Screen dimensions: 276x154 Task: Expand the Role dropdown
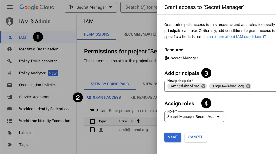(x=194, y=117)
